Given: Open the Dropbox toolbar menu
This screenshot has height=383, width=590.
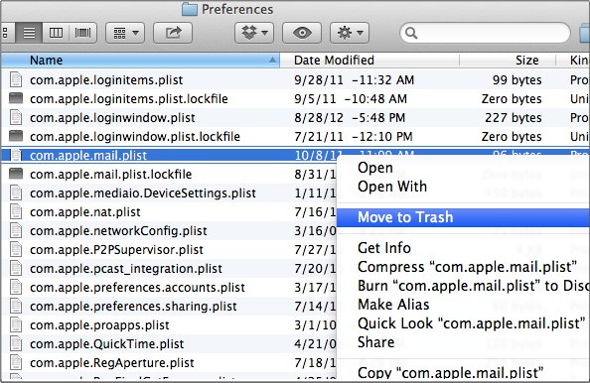Looking at the screenshot, I should tap(254, 33).
